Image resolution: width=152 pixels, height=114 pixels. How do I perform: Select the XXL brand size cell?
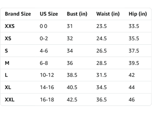pyautogui.click(x=10, y=100)
